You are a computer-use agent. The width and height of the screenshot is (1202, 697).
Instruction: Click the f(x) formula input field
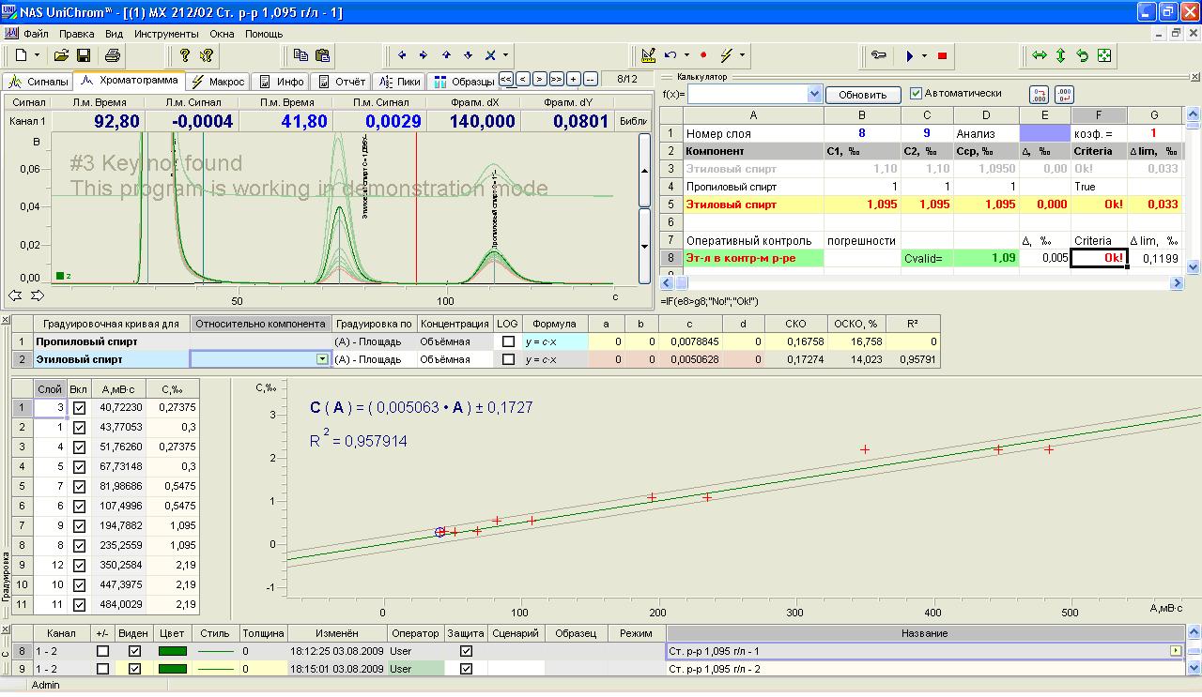(747, 94)
